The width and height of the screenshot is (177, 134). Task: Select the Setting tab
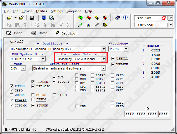pos(66,33)
